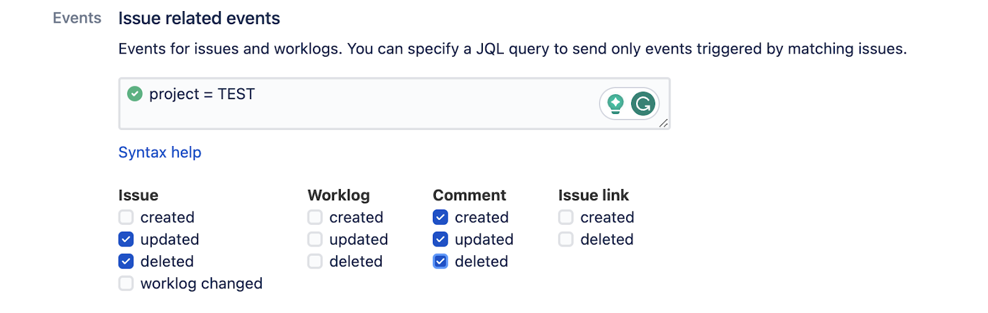Viewport: 988px width, 313px height.
Task: Tick the Worklog created checkbox
Action: [315, 217]
